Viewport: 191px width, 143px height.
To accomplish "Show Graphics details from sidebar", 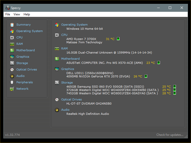I will click(23, 57).
